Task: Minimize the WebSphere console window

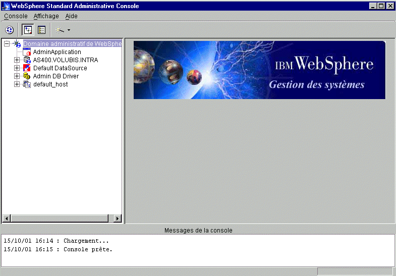Action: coord(373,6)
